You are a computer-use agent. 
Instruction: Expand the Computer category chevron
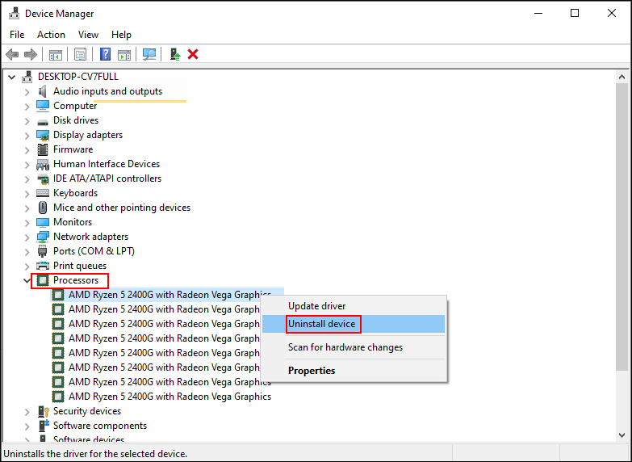coord(27,107)
